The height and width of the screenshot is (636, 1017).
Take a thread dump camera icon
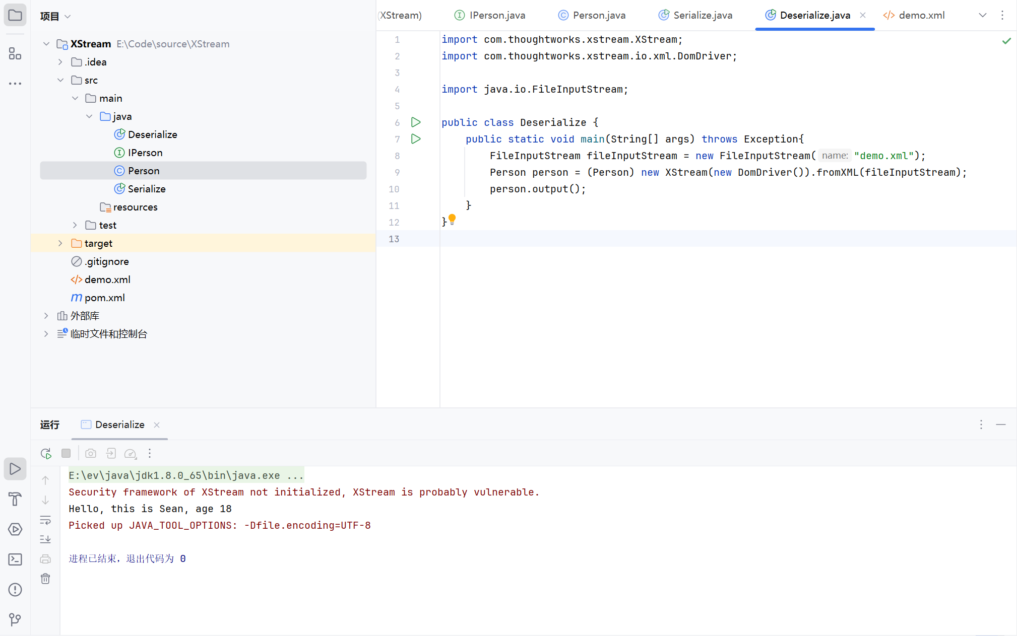91,453
